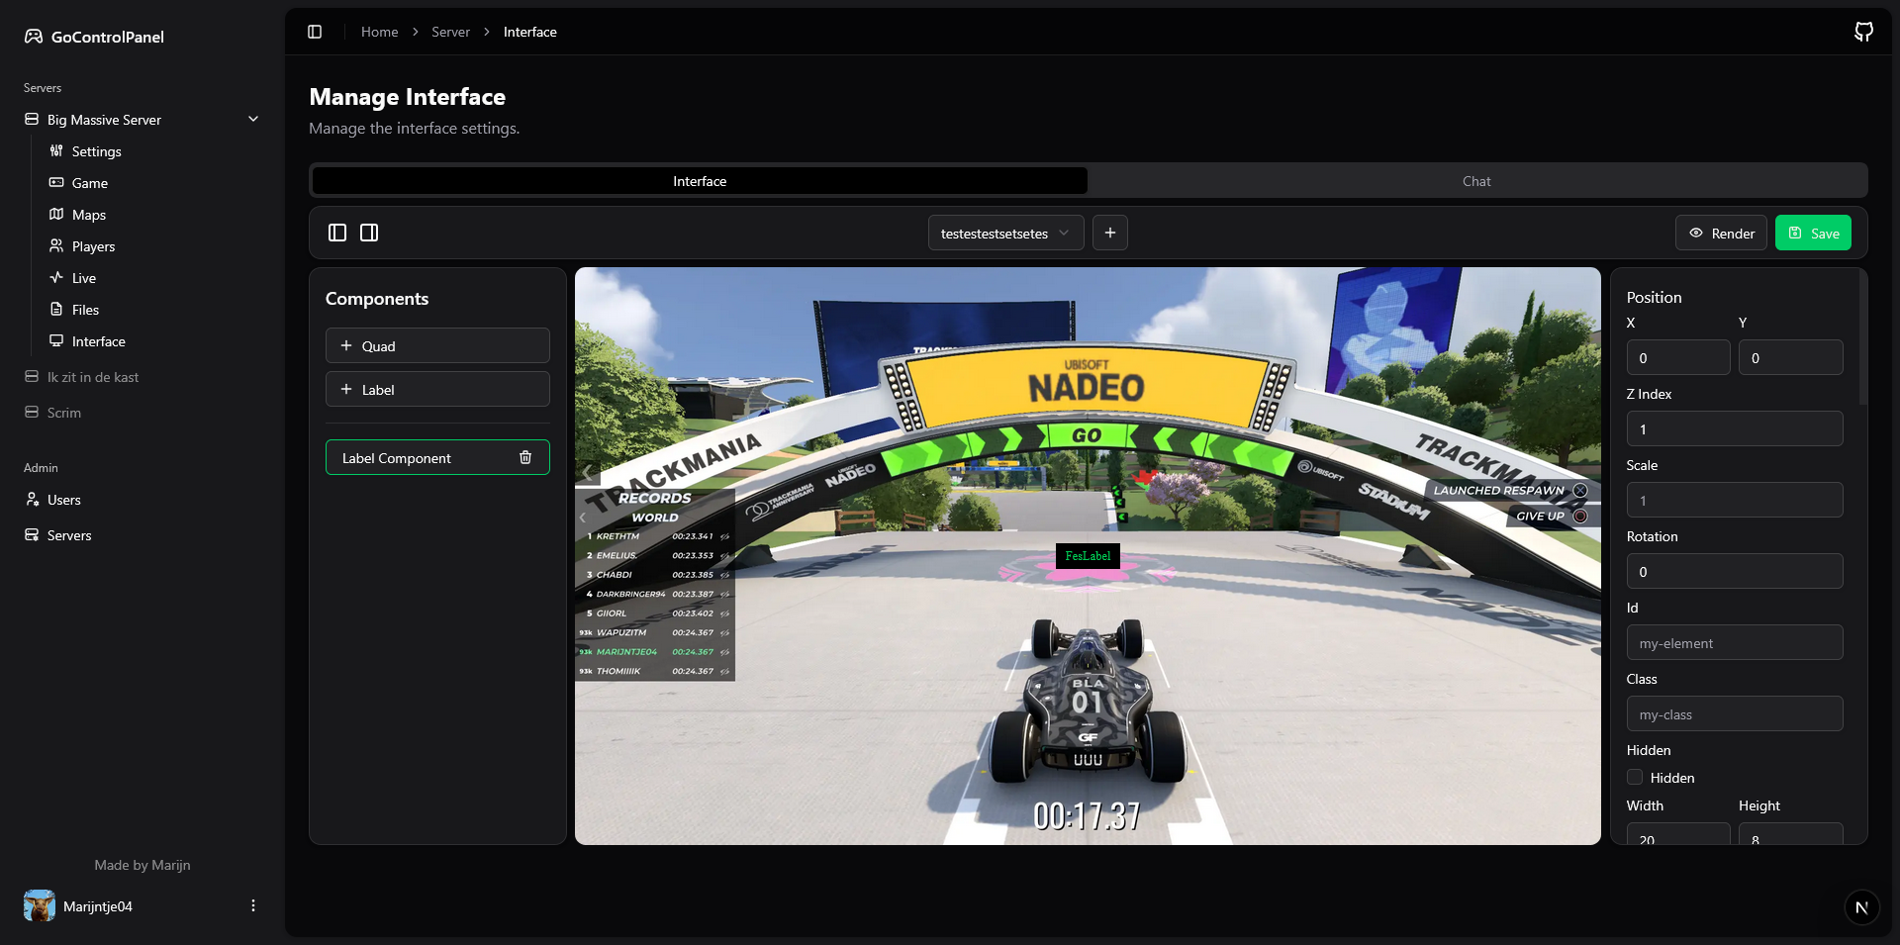Screen dimensions: 1900x945
Task: Open the Marijntje04 user options menu
Action: pyautogui.click(x=253, y=906)
